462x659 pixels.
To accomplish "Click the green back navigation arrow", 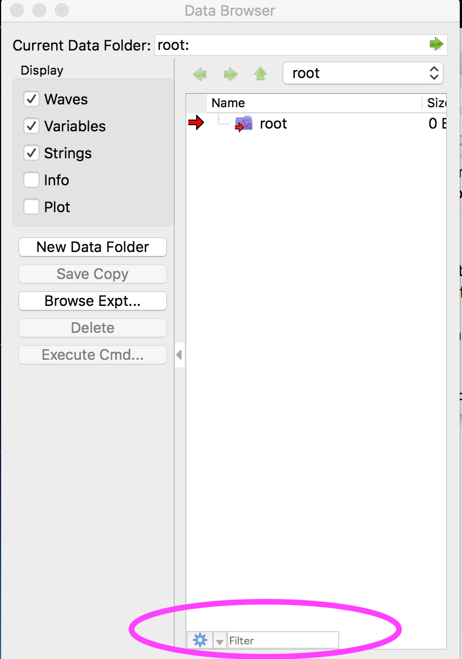I will pos(200,74).
